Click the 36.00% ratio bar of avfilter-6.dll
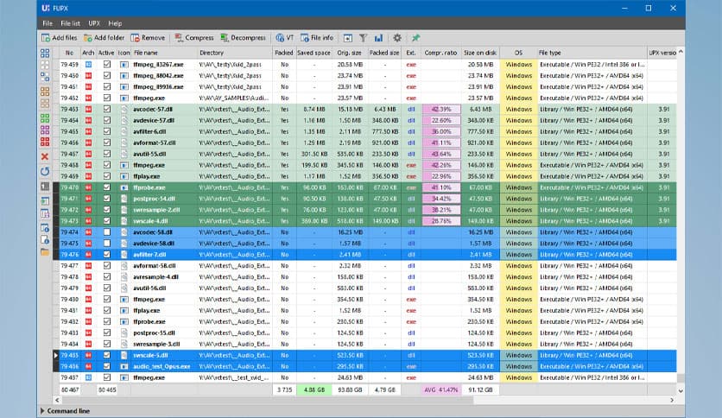 [x=441, y=131]
